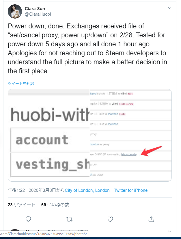
Task: View the 23 リツイート list
Action: [x=22, y=205]
